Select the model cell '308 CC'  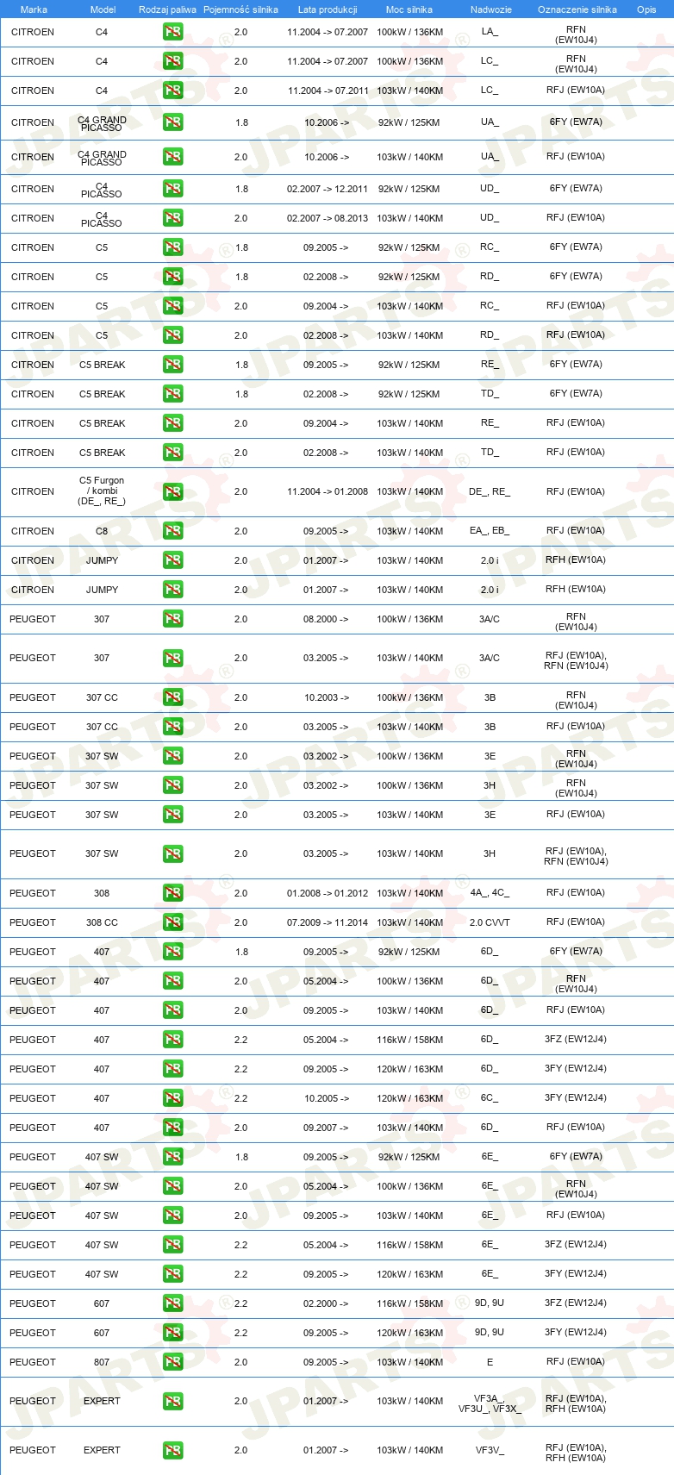102,922
